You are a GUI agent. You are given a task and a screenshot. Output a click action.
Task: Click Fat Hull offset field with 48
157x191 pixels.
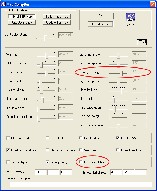[x=53, y=172]
